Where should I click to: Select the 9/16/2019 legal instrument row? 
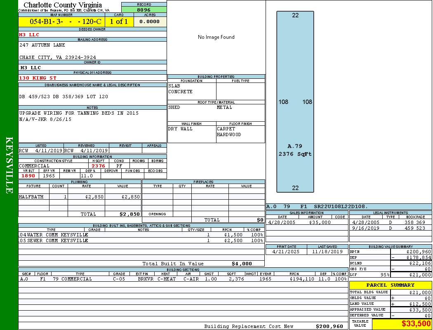point(390,228)
